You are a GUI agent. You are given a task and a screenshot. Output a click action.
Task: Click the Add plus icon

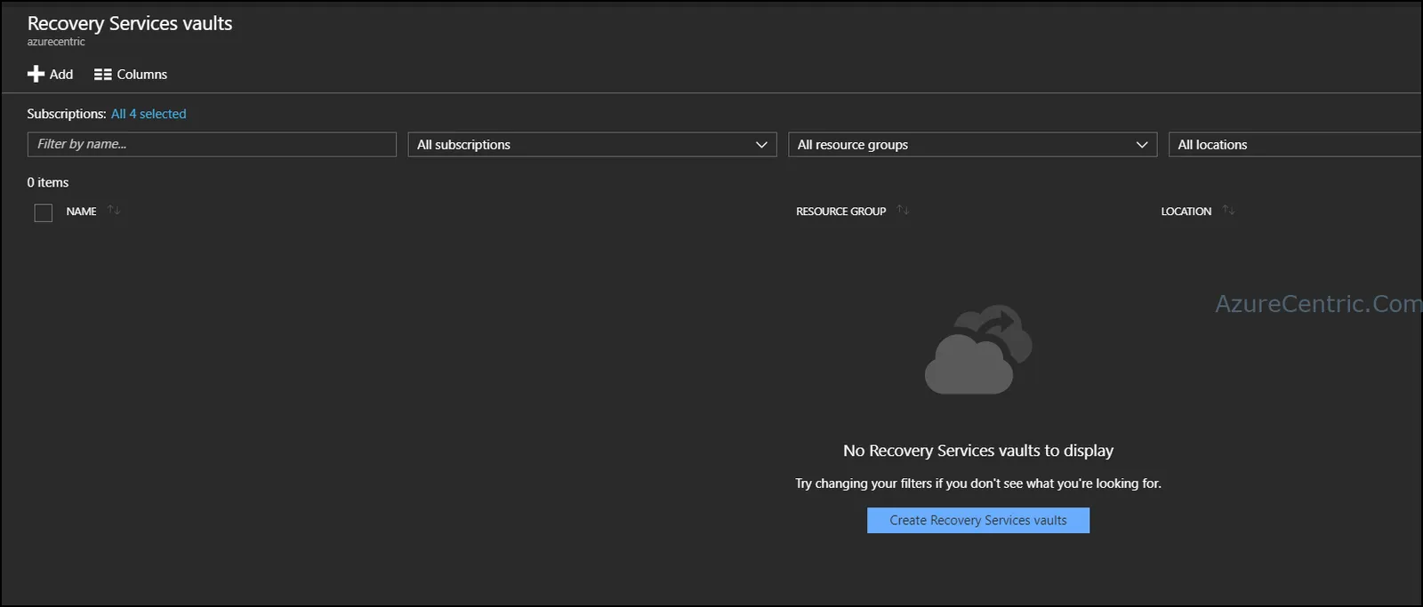tap(36, 74)
